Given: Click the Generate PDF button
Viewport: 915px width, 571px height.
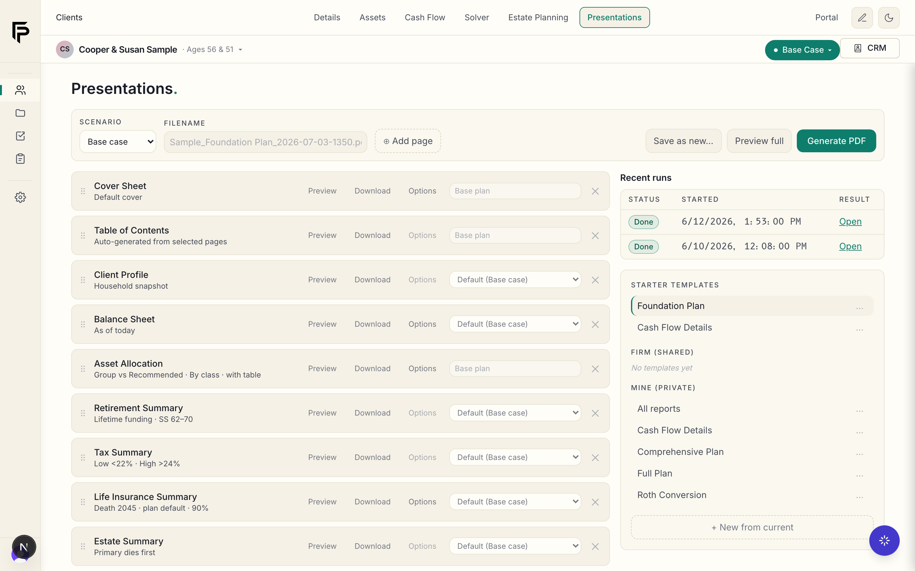Looking at the screenshot, I should (836, 141).
